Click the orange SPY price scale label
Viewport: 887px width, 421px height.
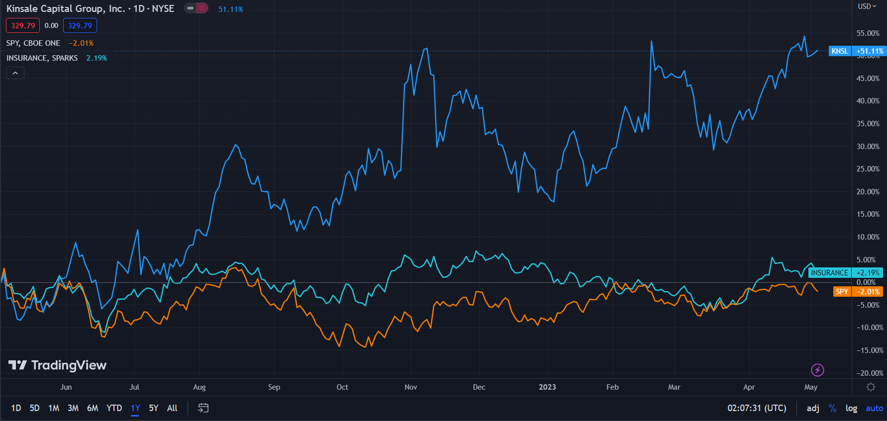(x=842, y=292)
